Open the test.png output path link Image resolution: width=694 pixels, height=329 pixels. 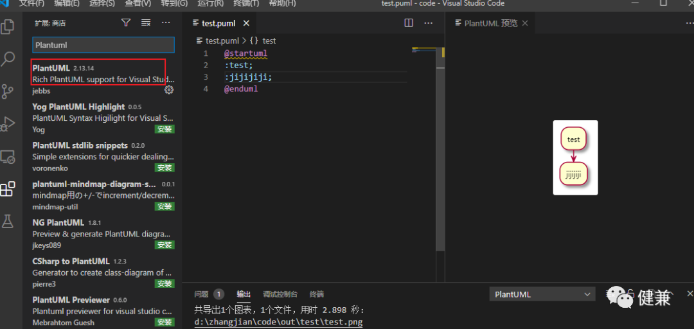pos(278,323)
